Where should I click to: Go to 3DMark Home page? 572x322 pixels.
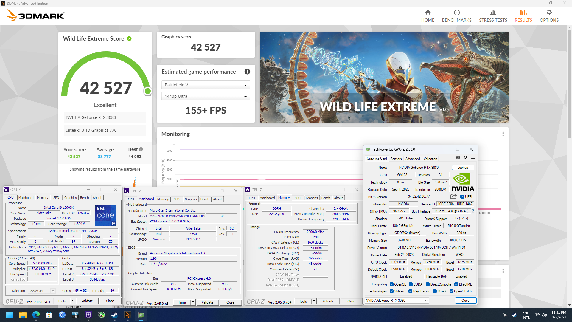[428, 16]
